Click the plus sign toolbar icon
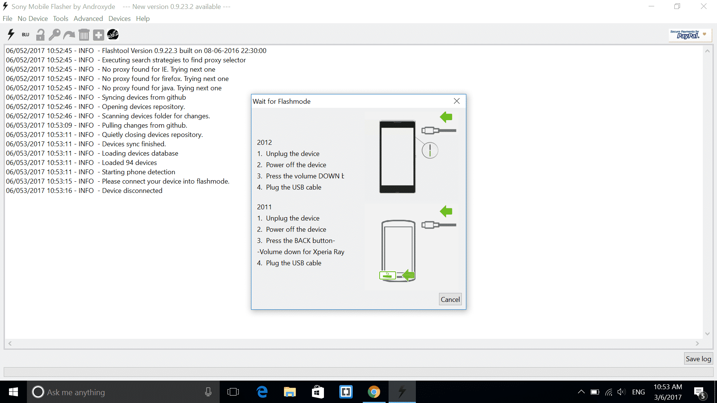Screen dimensions: 717x403 (x=99, y=35)
